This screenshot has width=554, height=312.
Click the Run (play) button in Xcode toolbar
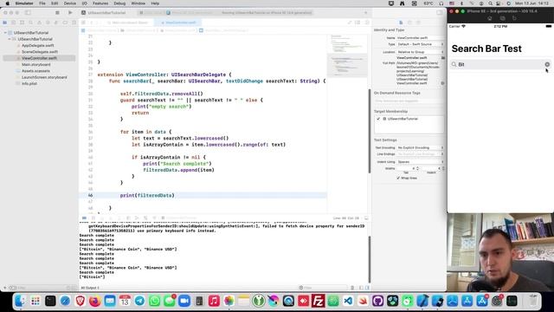pyautogui.click(x=70, y=13)
